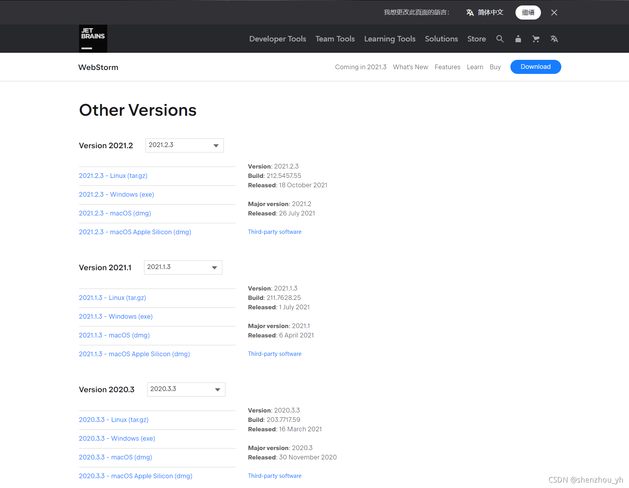Download 2021.2.3 macOS dmg

point(115,213)
